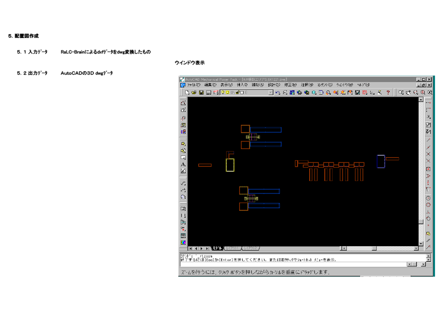Click the Open file folder icon
The image size is (443, 332).
click(194, 93)
